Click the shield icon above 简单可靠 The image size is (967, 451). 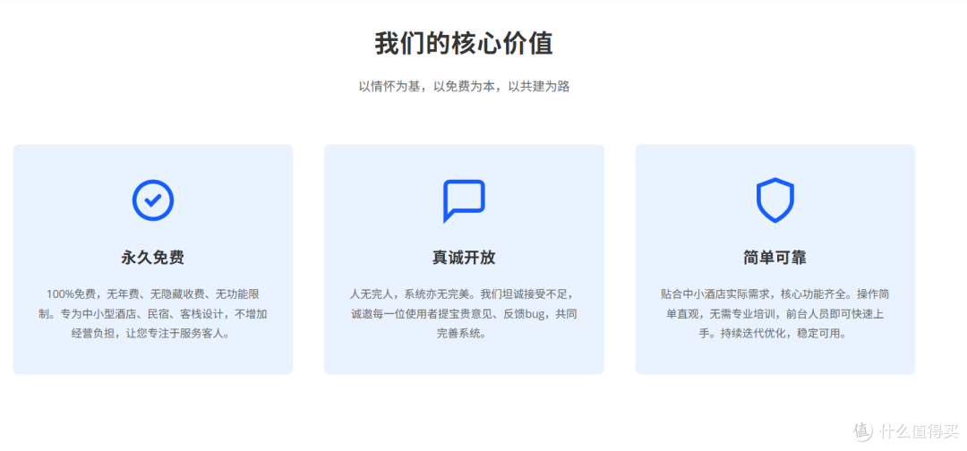click(775, 200)
